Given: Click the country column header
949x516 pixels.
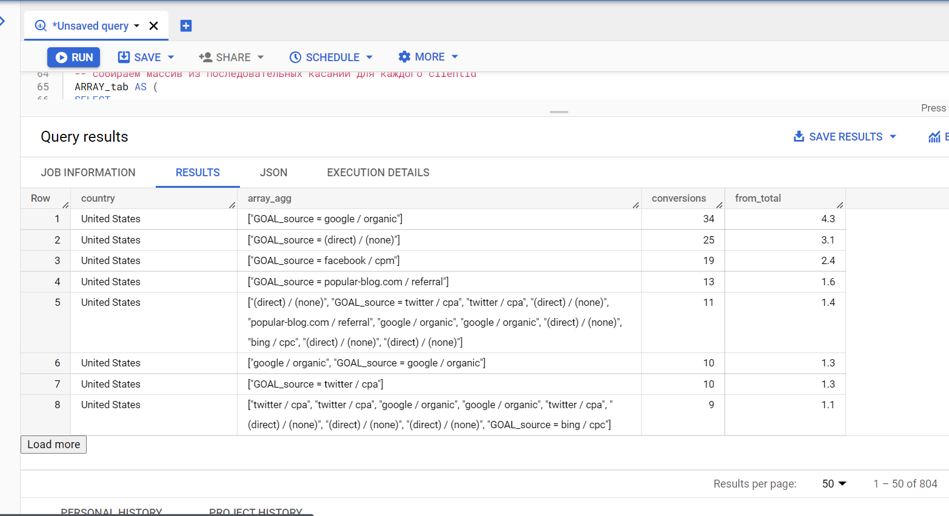Looking at the screenshot, I should [154, 199].
